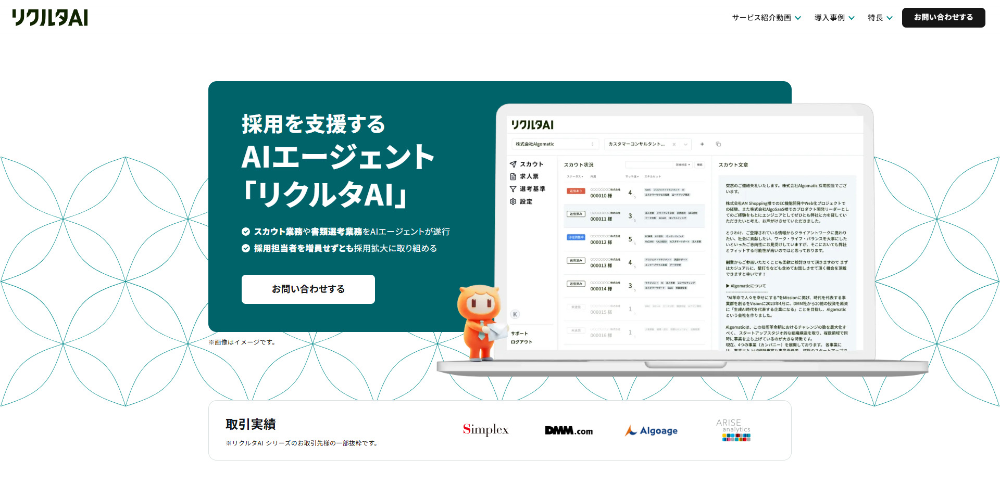Click the gear 設定 icon in the sidebar
1000x498 pixels.
click(x=513, y=201)
